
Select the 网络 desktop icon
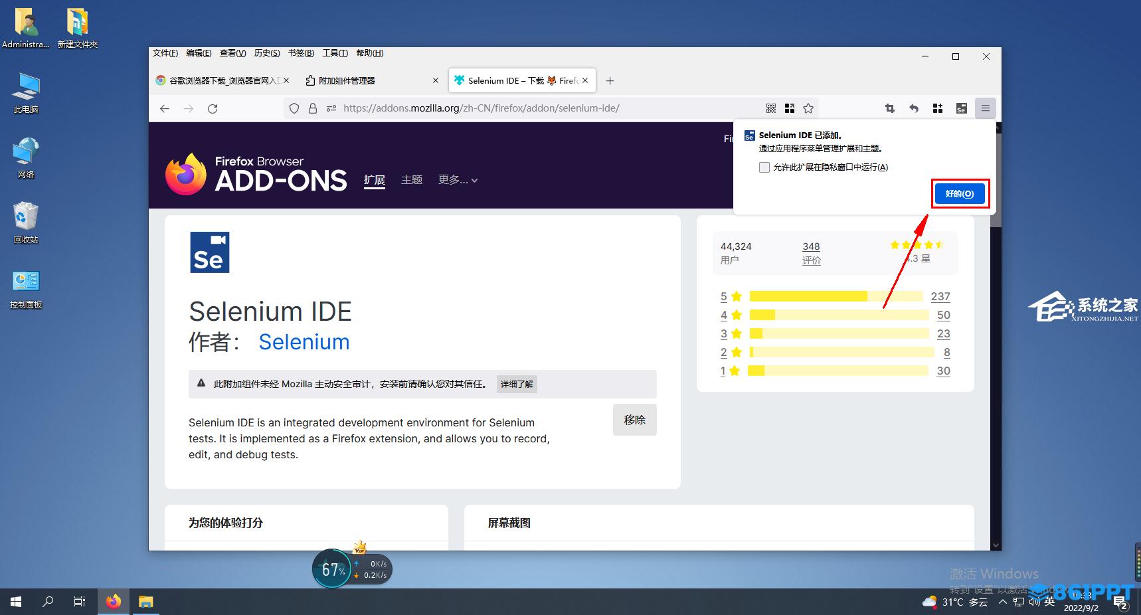click(26, 158)
